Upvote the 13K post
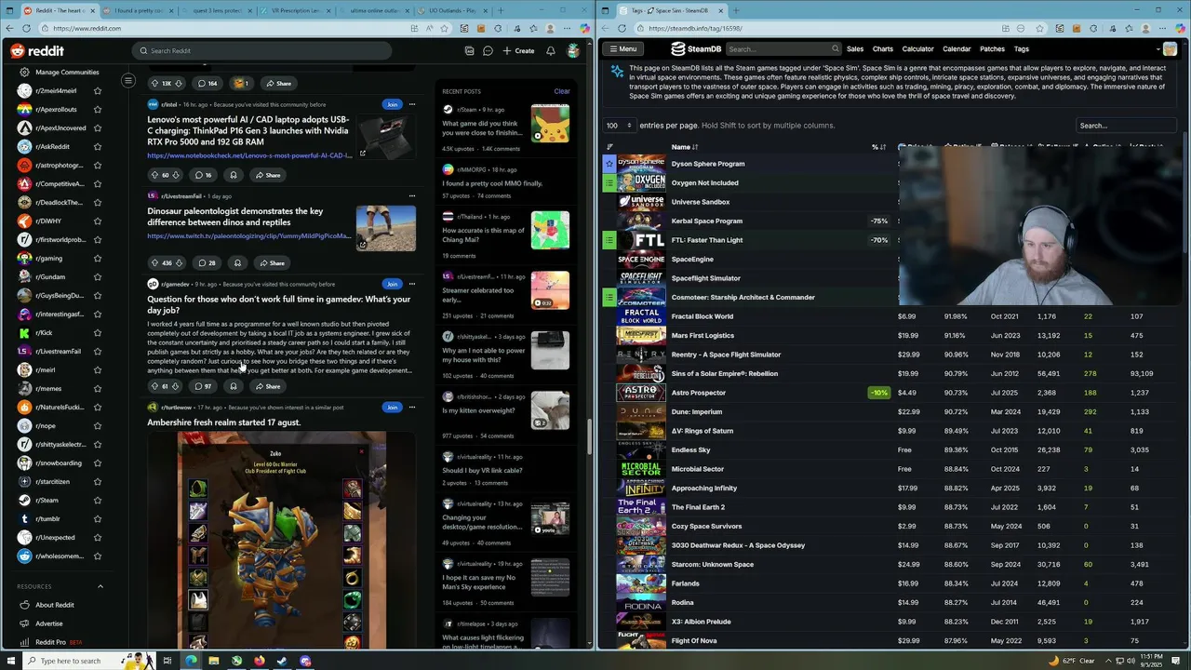 154,83
